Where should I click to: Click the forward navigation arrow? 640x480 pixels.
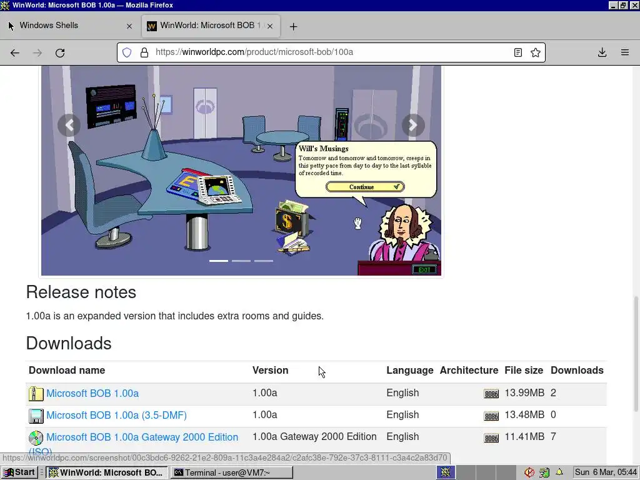click(x=37, y=52)
